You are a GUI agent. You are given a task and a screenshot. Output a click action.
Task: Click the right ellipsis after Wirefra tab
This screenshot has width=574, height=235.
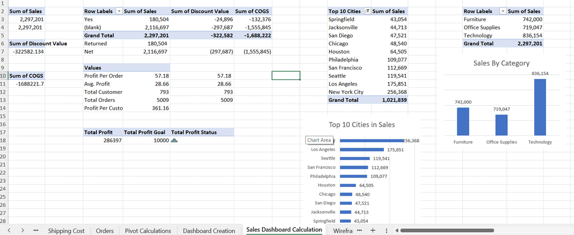[x=359, y=231]
